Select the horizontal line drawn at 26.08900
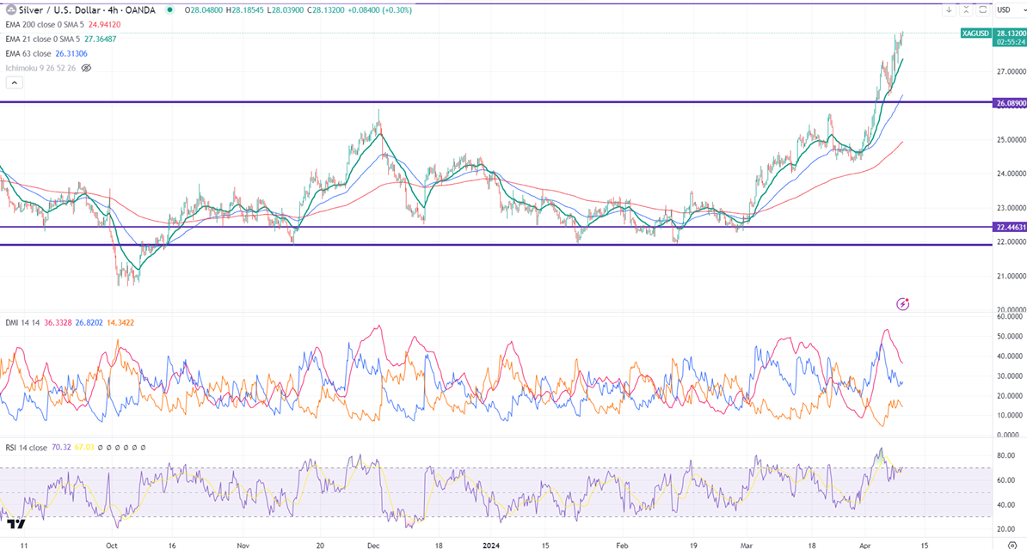 click(495, 102)
